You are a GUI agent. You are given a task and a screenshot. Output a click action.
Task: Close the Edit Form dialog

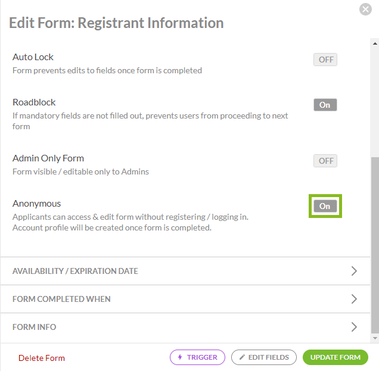point(365,10)
